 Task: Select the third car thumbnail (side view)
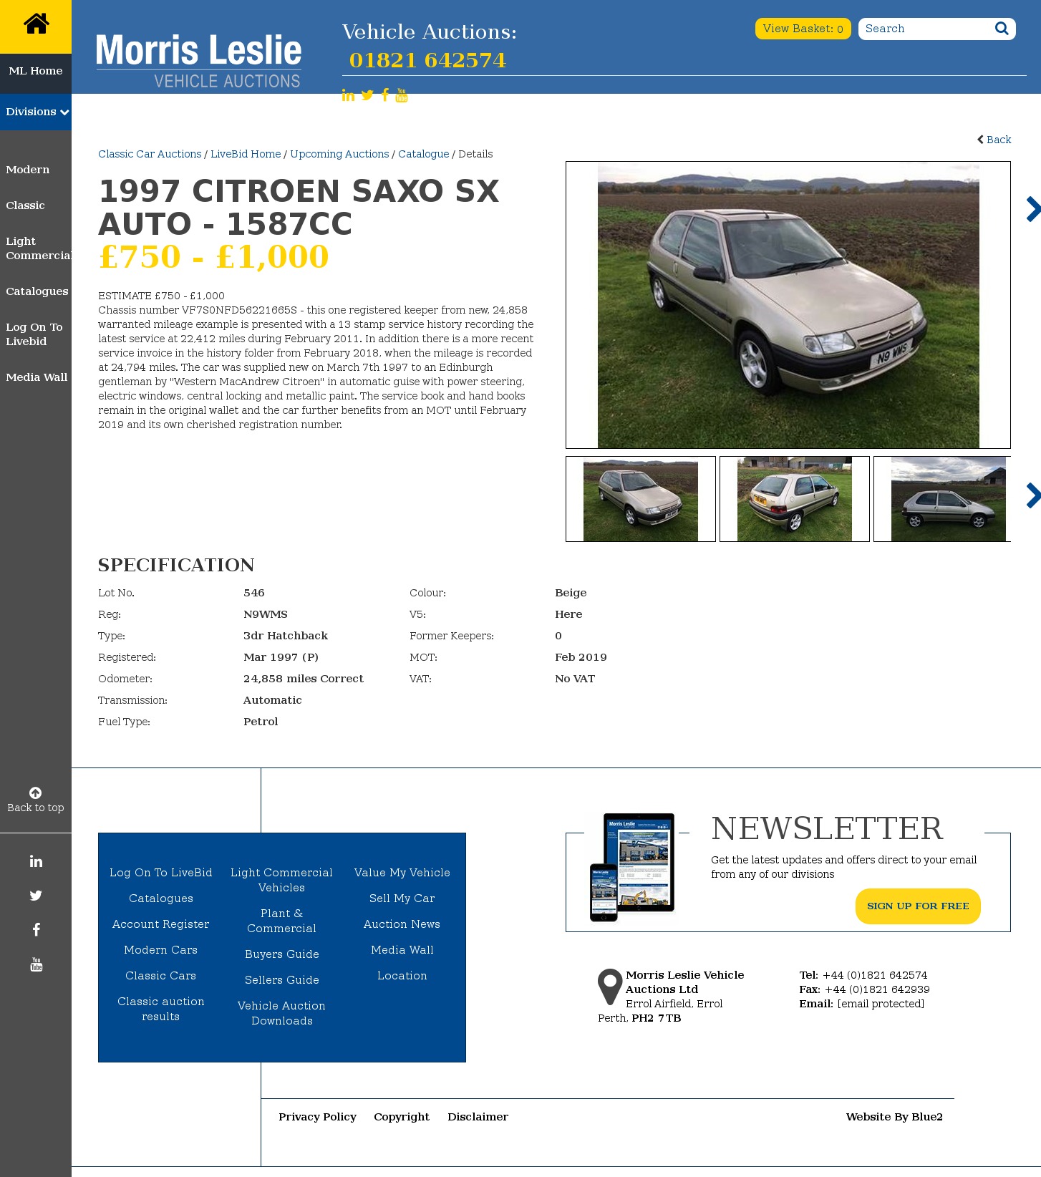pyautogui.click(x=942, y=499)
